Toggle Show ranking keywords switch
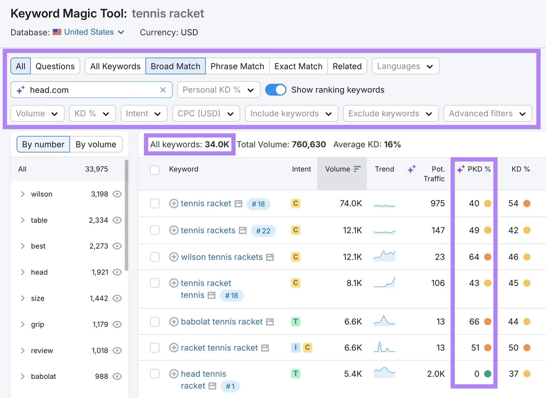Image resolution: width=546 pixels, height=398 pixels. (276, 90)
